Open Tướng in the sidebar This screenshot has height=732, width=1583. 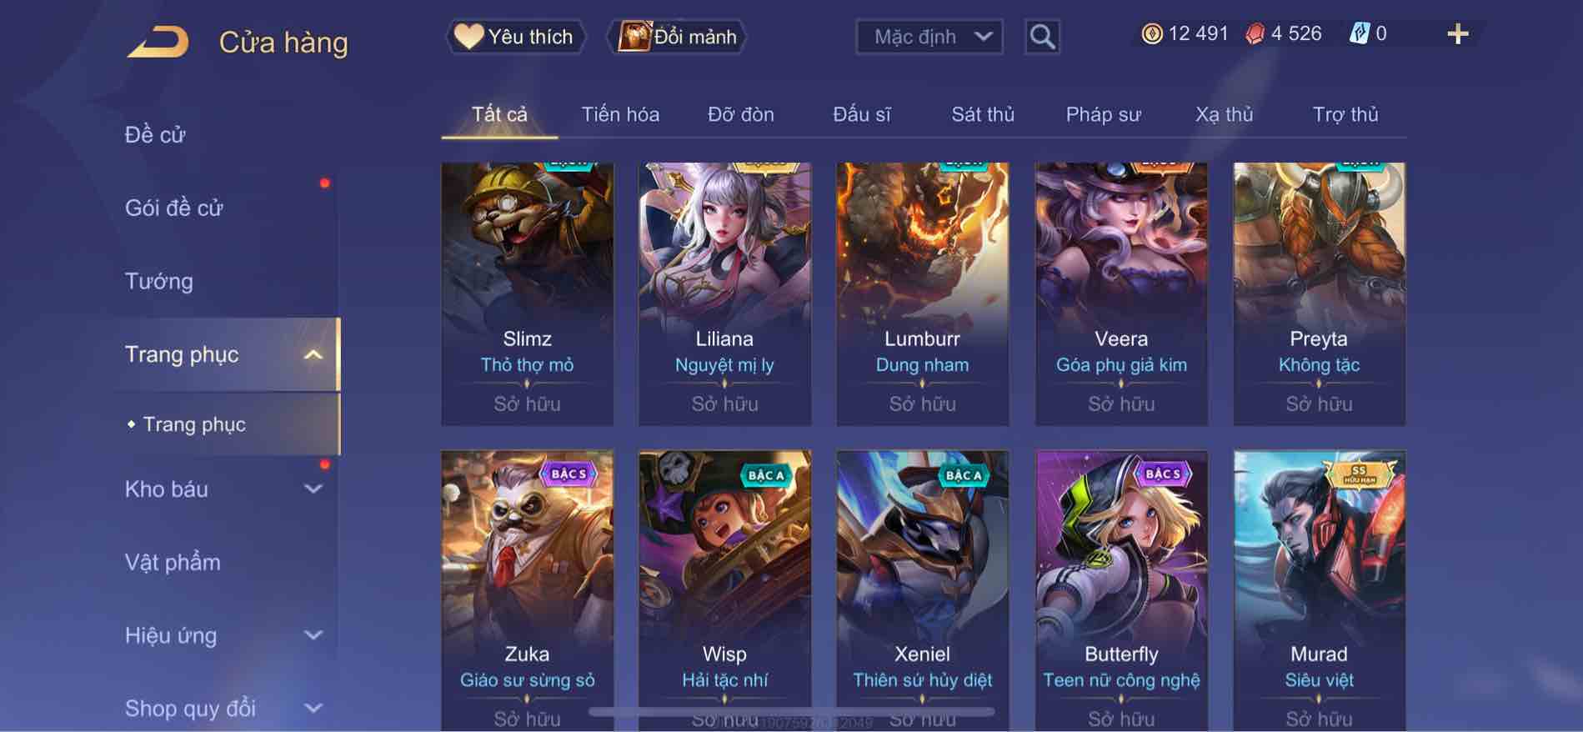point(159,281)
